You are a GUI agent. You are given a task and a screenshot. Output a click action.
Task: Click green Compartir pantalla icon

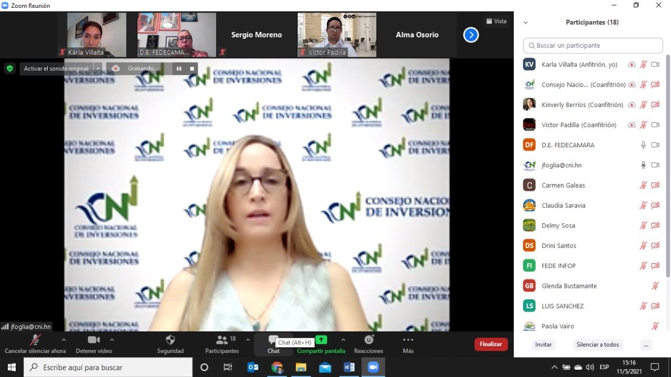click(321, 340)
